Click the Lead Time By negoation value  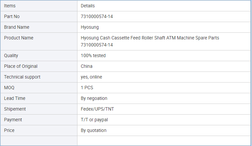click(94, 99)
